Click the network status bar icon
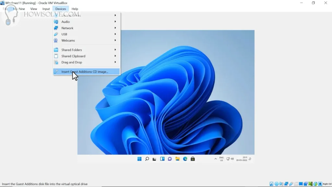Screen dimensions: 332x187 [x=286, y=184]
